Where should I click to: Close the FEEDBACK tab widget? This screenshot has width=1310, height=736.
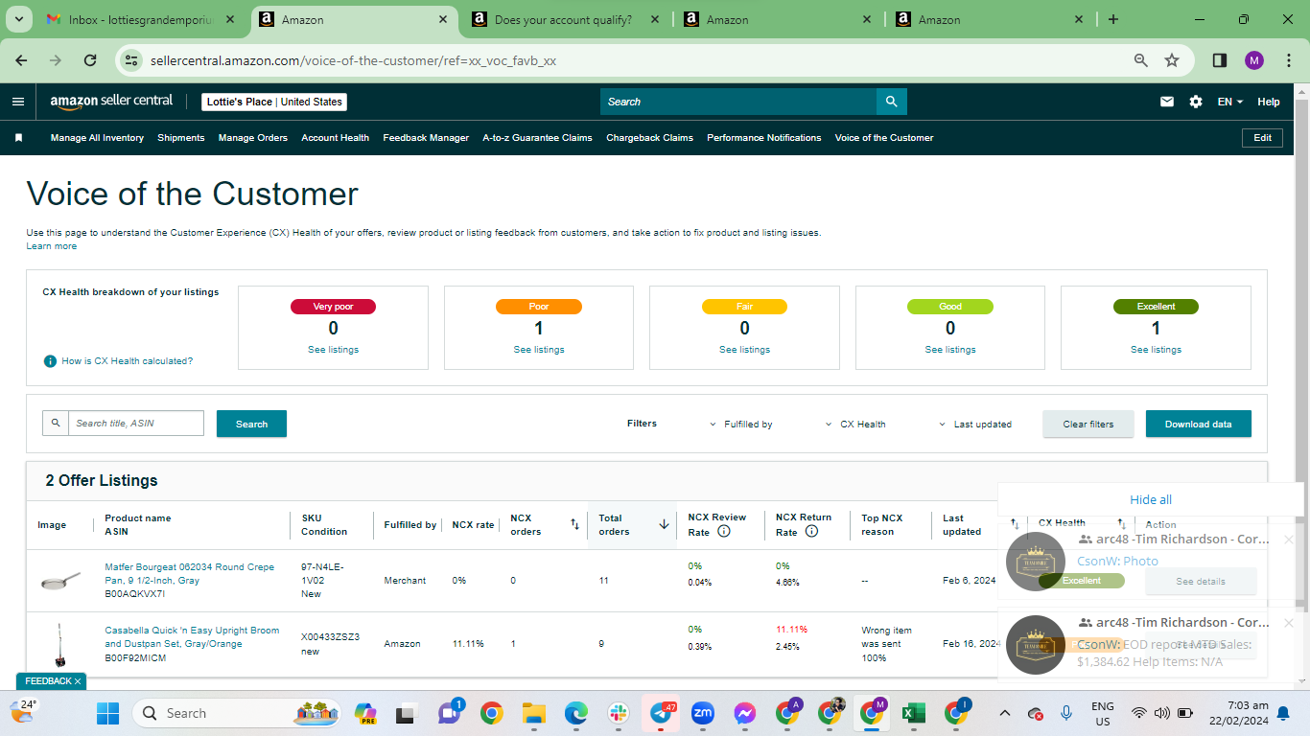(78, 681)
